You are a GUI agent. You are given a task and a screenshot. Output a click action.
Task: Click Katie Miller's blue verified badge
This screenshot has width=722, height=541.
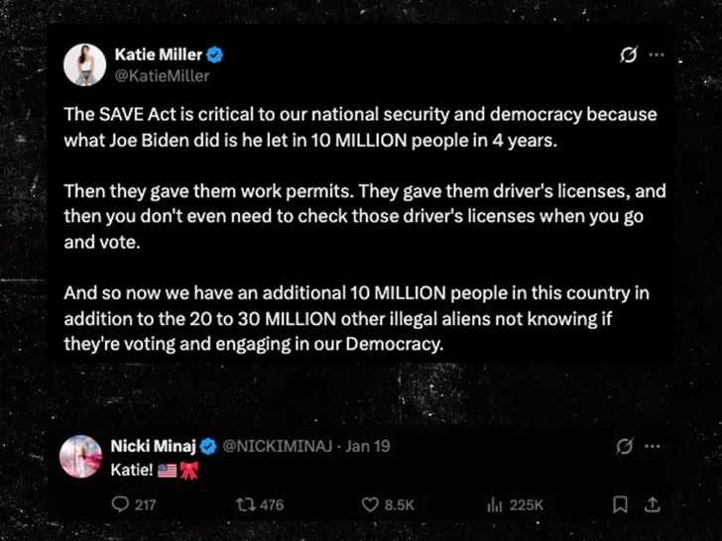tap(215, 54)
